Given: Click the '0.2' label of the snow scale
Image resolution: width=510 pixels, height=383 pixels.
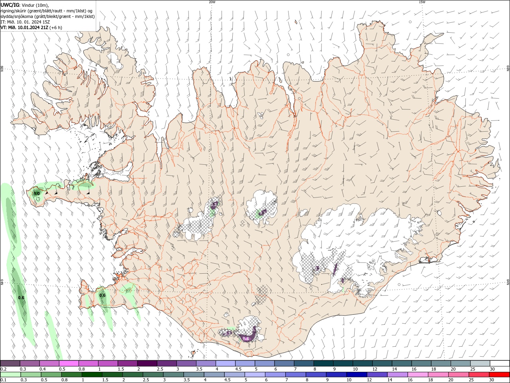Looking at the screenshot, I should coord(3,369).
